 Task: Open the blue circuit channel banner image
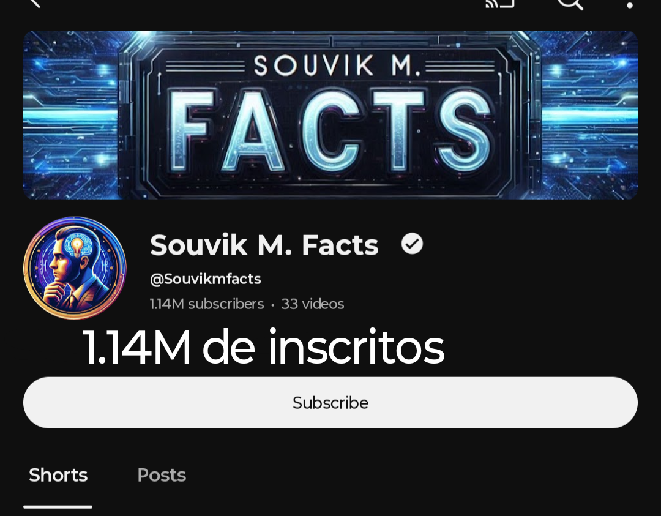click(330, 114)
